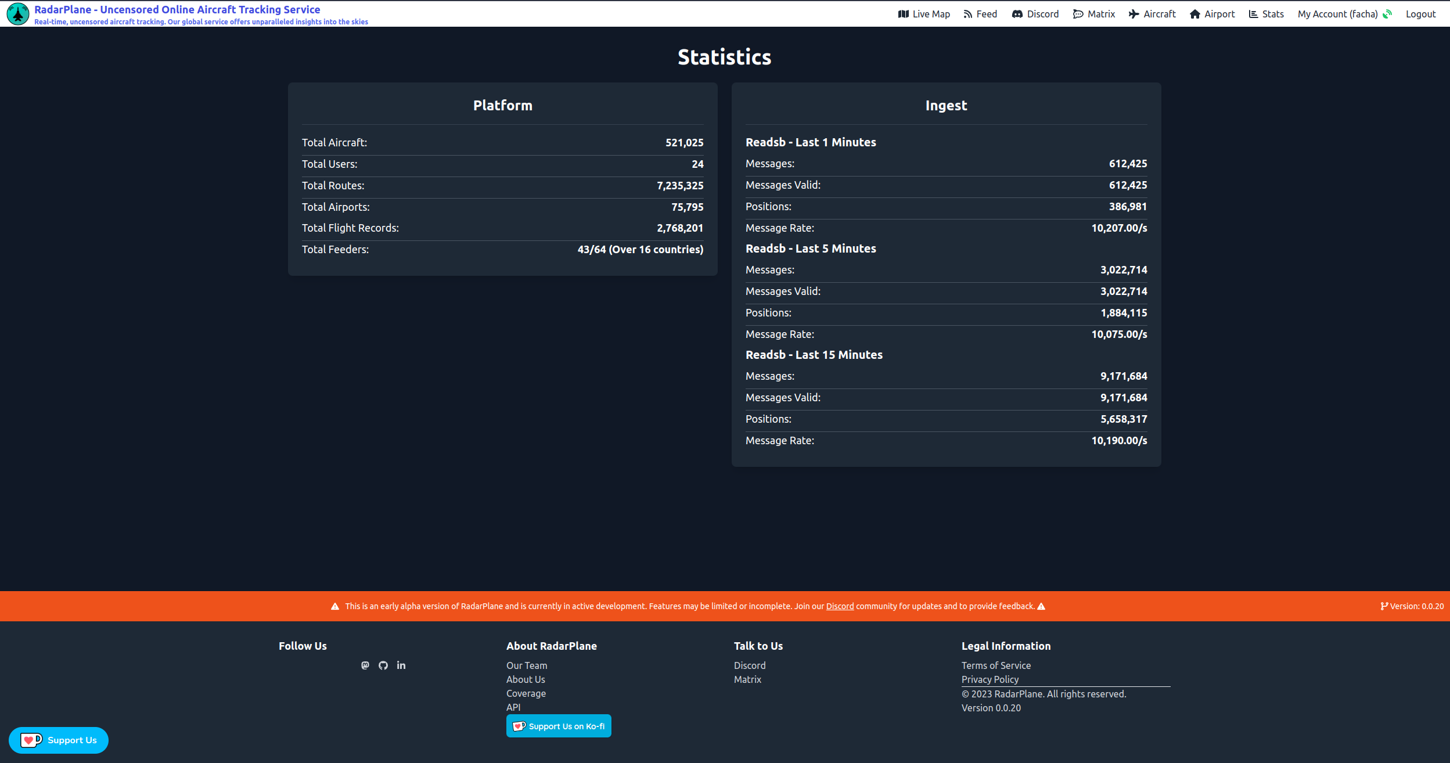
Task: Click the Total Routes value 7,235,325
Action: click(680, 186)
